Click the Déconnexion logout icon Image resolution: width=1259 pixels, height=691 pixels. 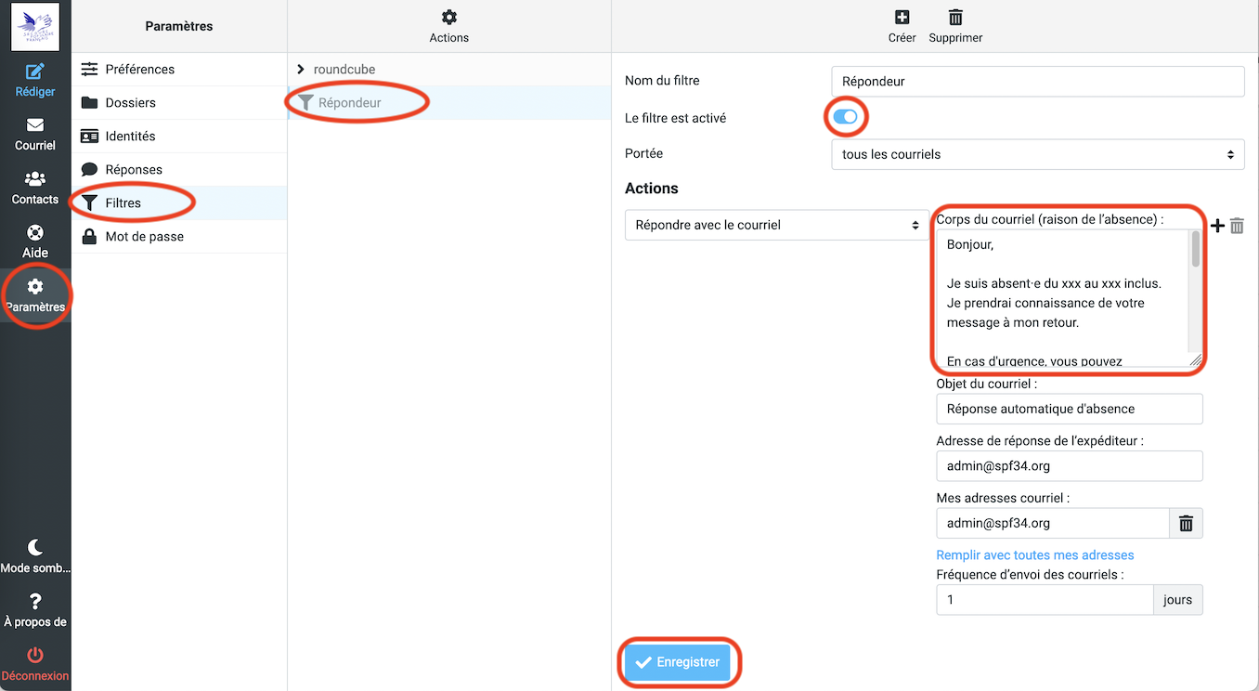click(35, 656)
